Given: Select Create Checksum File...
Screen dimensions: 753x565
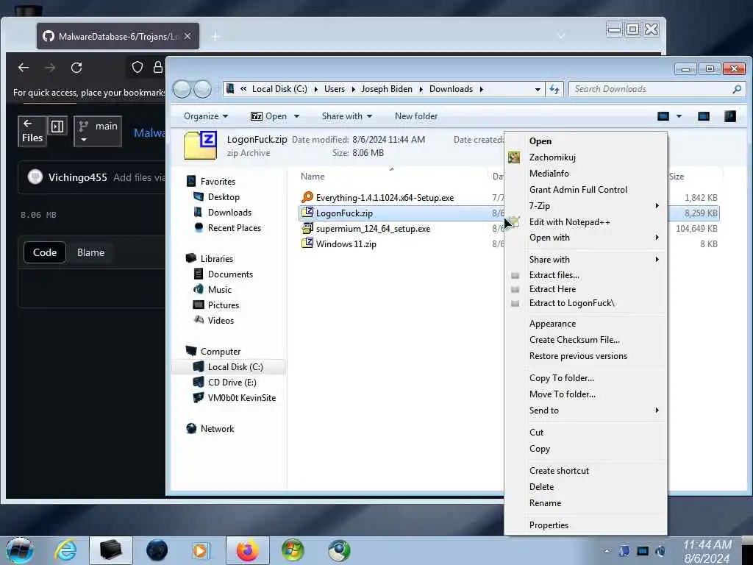Looking at the screenshot, I should 574,340.
